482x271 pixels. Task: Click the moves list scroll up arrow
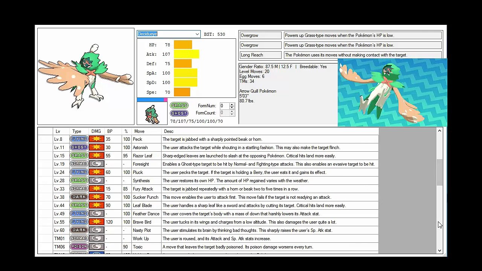click(x=439, y=131)
